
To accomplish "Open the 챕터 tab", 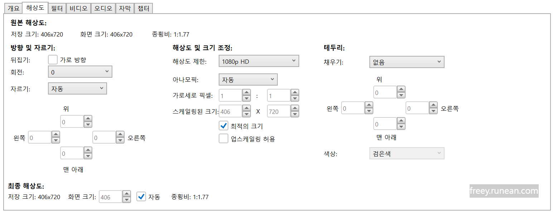I will pos(143,8).
